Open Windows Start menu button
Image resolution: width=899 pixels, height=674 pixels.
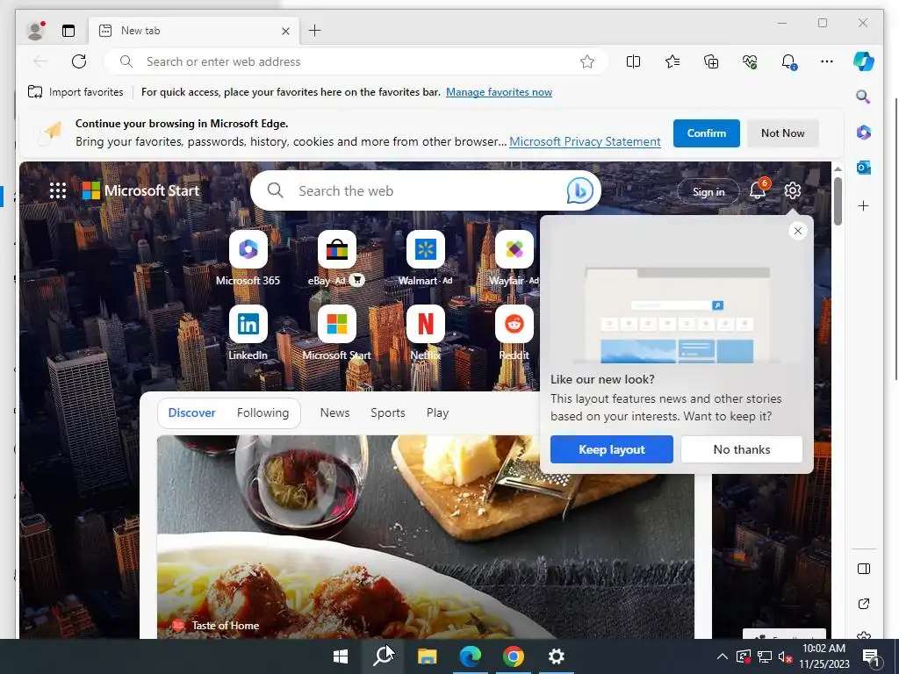coord(341,656)
